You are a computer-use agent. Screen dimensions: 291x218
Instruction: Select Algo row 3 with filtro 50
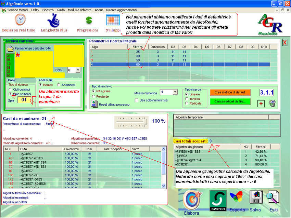(180, 60)
